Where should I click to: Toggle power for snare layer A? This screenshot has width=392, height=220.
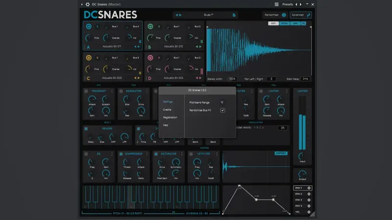89,26
